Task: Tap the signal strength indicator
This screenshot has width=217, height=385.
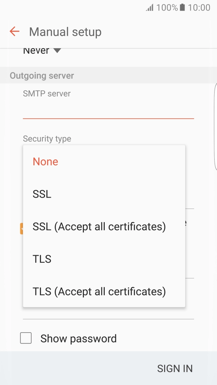Action: pyautogui.click(x=150, y=7)
